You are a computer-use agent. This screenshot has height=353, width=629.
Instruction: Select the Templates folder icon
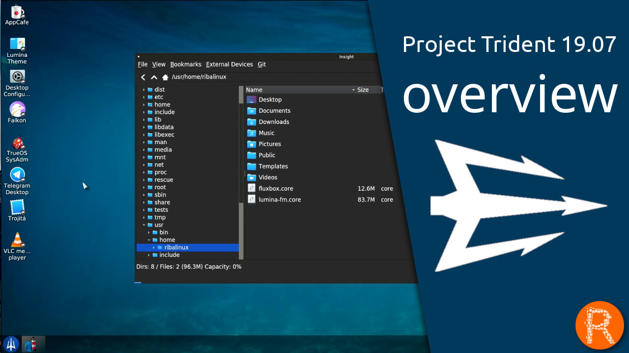click(252, 166)
